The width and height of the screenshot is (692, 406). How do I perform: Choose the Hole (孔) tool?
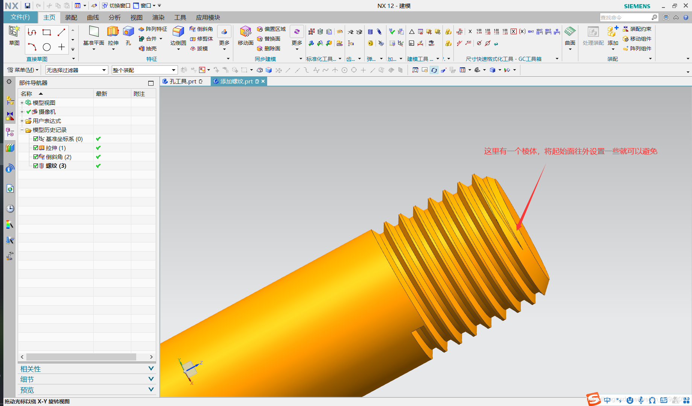pyautogui.click(x=128, y=36)
